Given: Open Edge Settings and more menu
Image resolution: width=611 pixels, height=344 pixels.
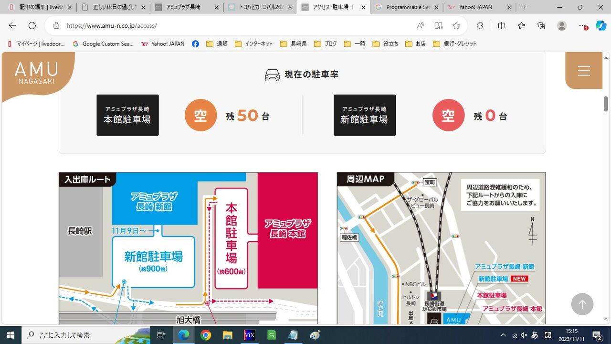Looking at the screenshot, I should [582, 26].
